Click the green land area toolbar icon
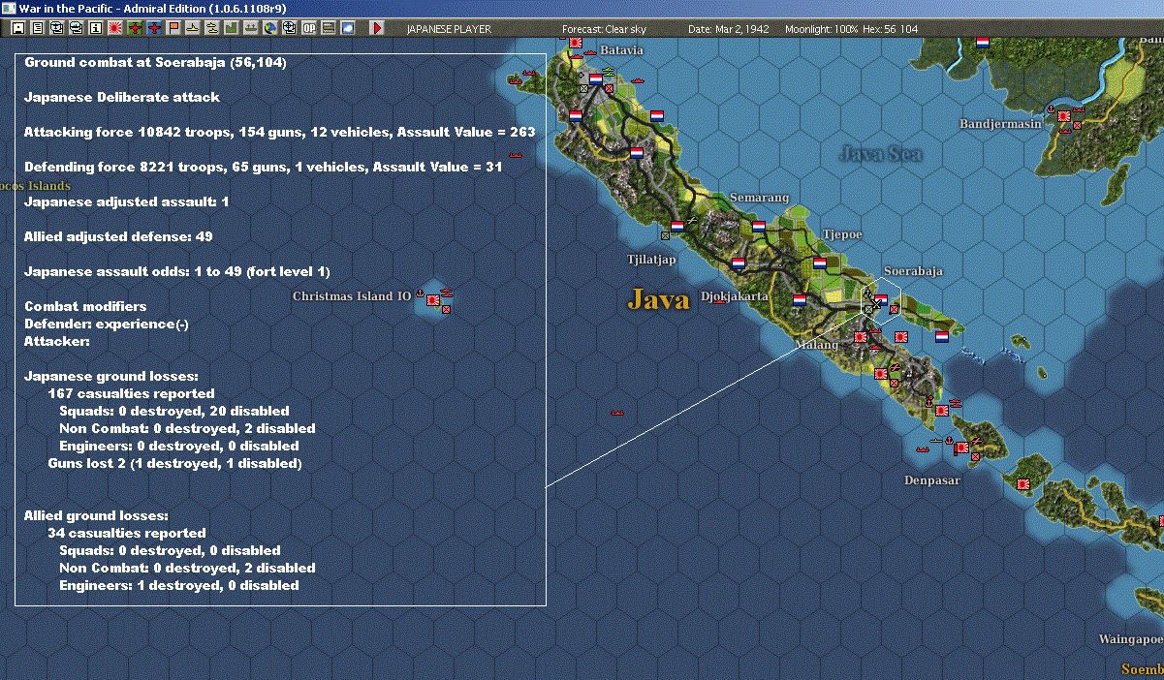The height and width of the screenshot is (680, 1164). coord(232,28)
